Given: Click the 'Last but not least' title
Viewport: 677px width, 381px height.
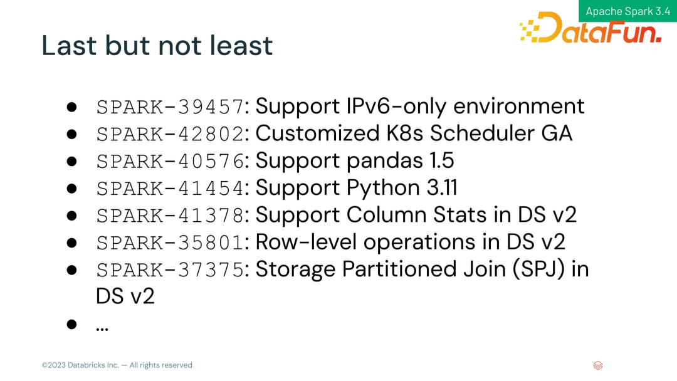Looking at the screenshot, I should pyautogui.click(x=157, y=45).
